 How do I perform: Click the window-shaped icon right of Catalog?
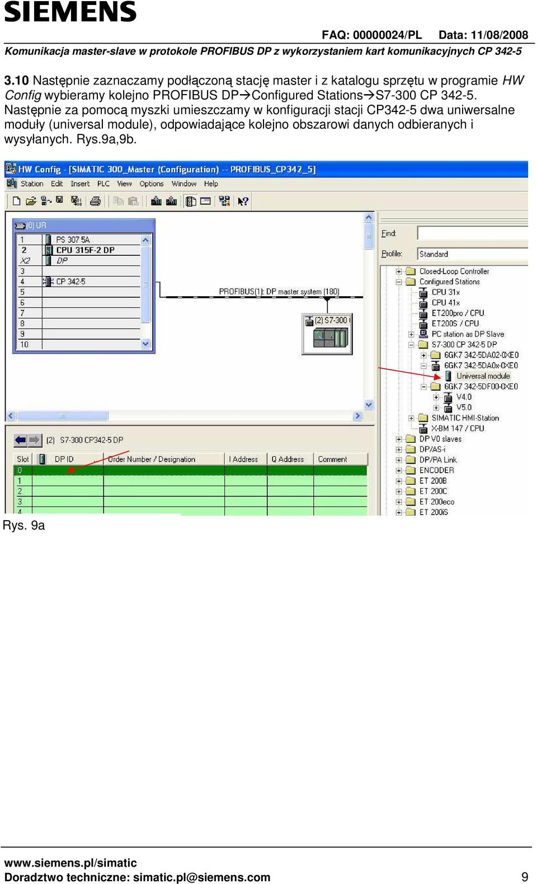[205, 200]
